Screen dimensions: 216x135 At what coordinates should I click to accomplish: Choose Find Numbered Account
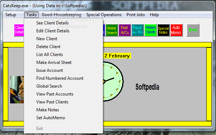click(x=63, y=78)
